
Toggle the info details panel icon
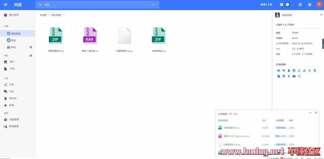[x=287, y=5]
